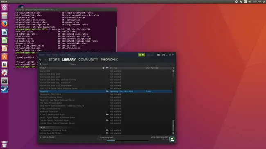266x149 pixels.
Task: Open Ubuntu Software Center from the launcher
Action: [x=5, y=57]
